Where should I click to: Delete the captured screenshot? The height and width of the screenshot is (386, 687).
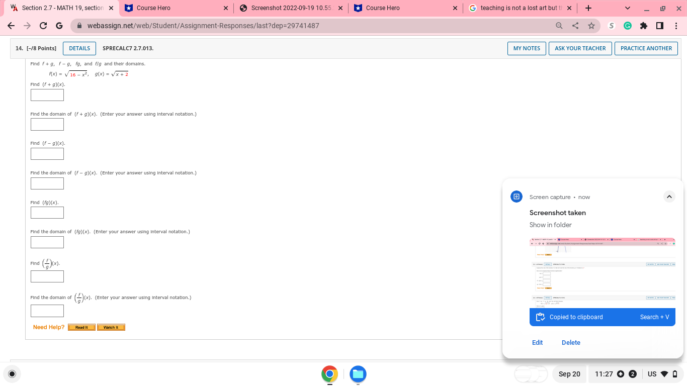pos(571,343)
